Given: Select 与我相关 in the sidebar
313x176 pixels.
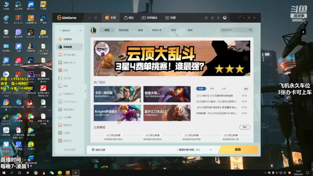Looking at the screenshot, I should click(x=70, y=40).
